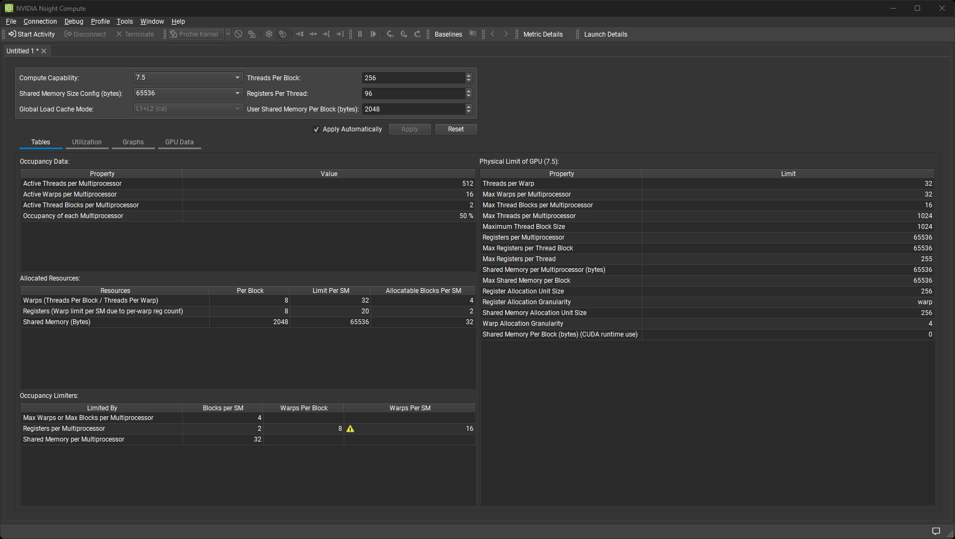Click the forward navigation chevron in toolbar

(x=506, y=34)
